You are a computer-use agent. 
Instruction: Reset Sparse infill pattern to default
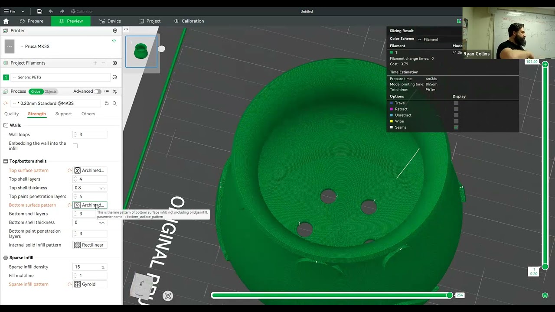point(69,284)
